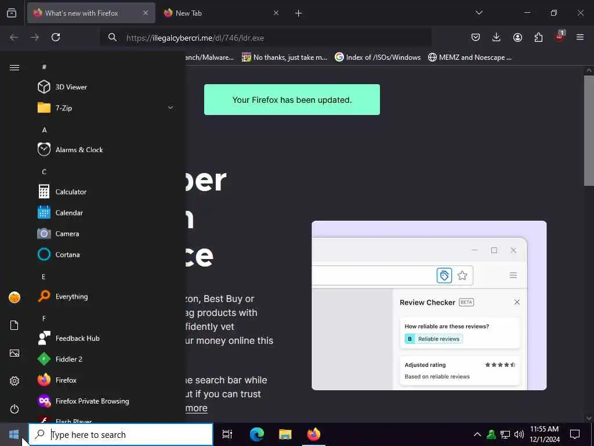The height and width of the screenshot is (446, 594).
Task: Show hidden system tray icons
Action: (477, 434)
